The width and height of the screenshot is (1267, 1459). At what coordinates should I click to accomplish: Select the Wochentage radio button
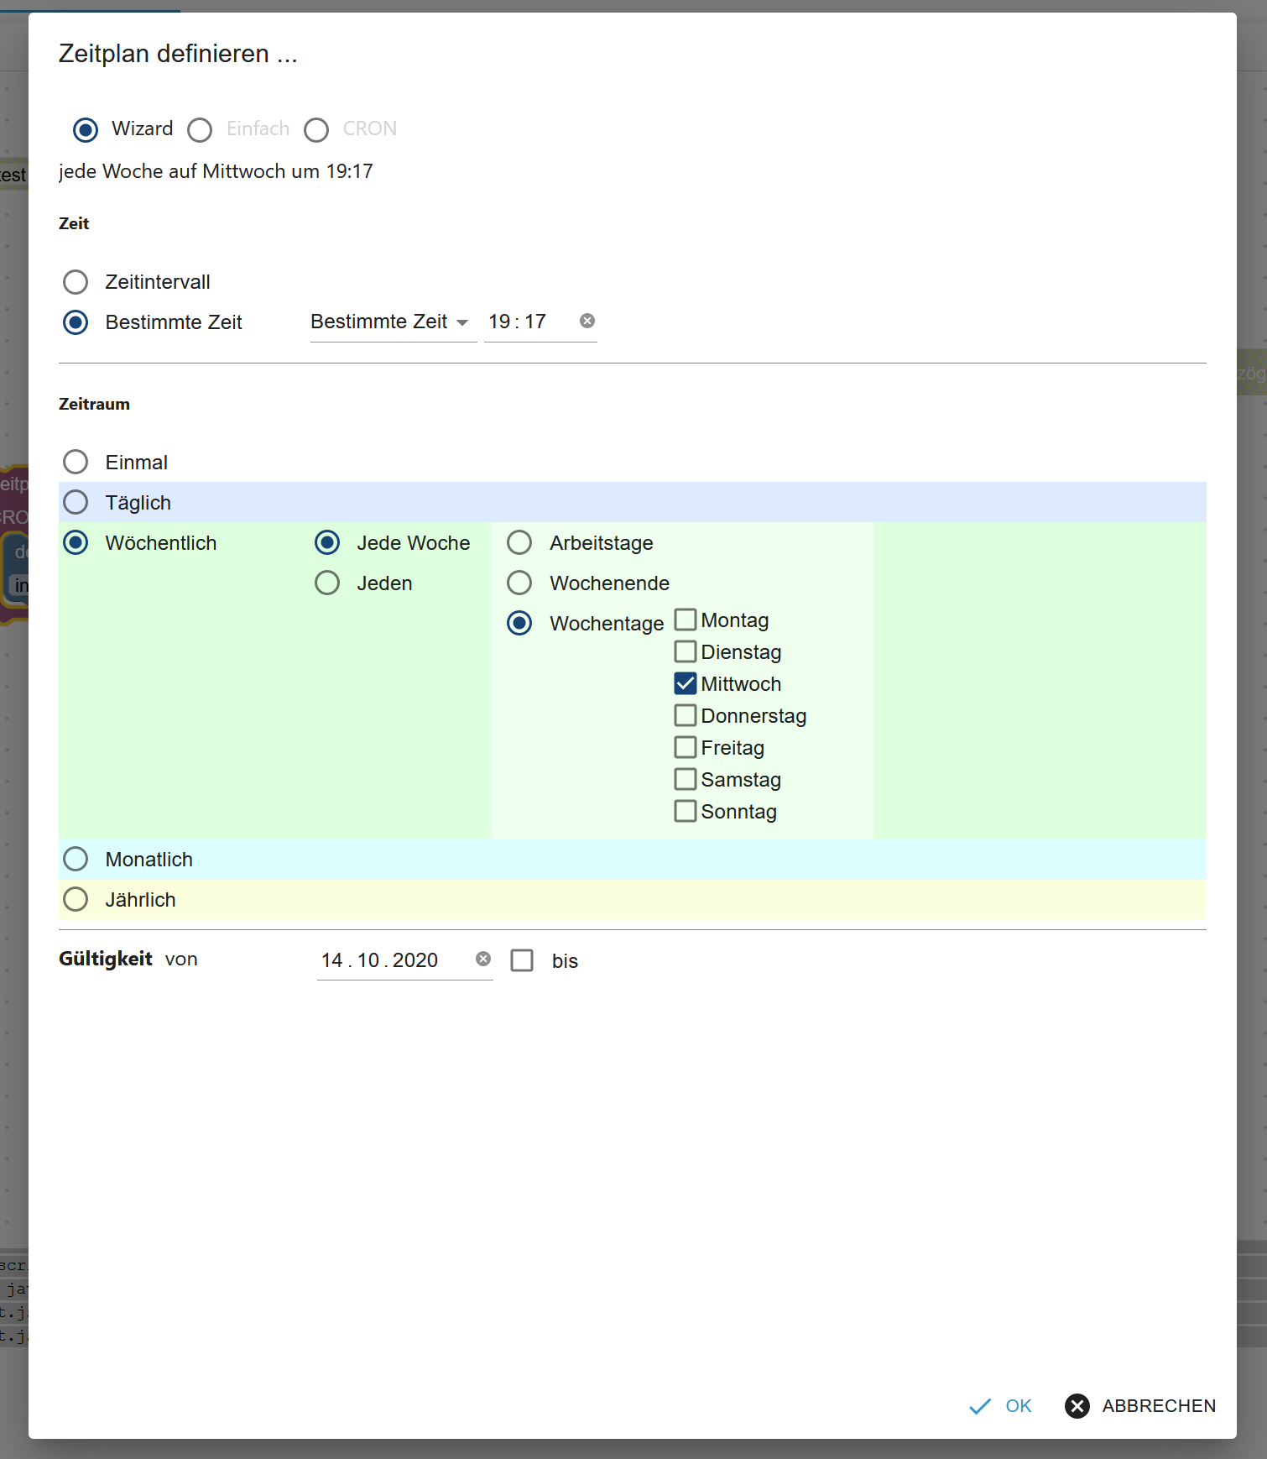[x=519, y=623]
